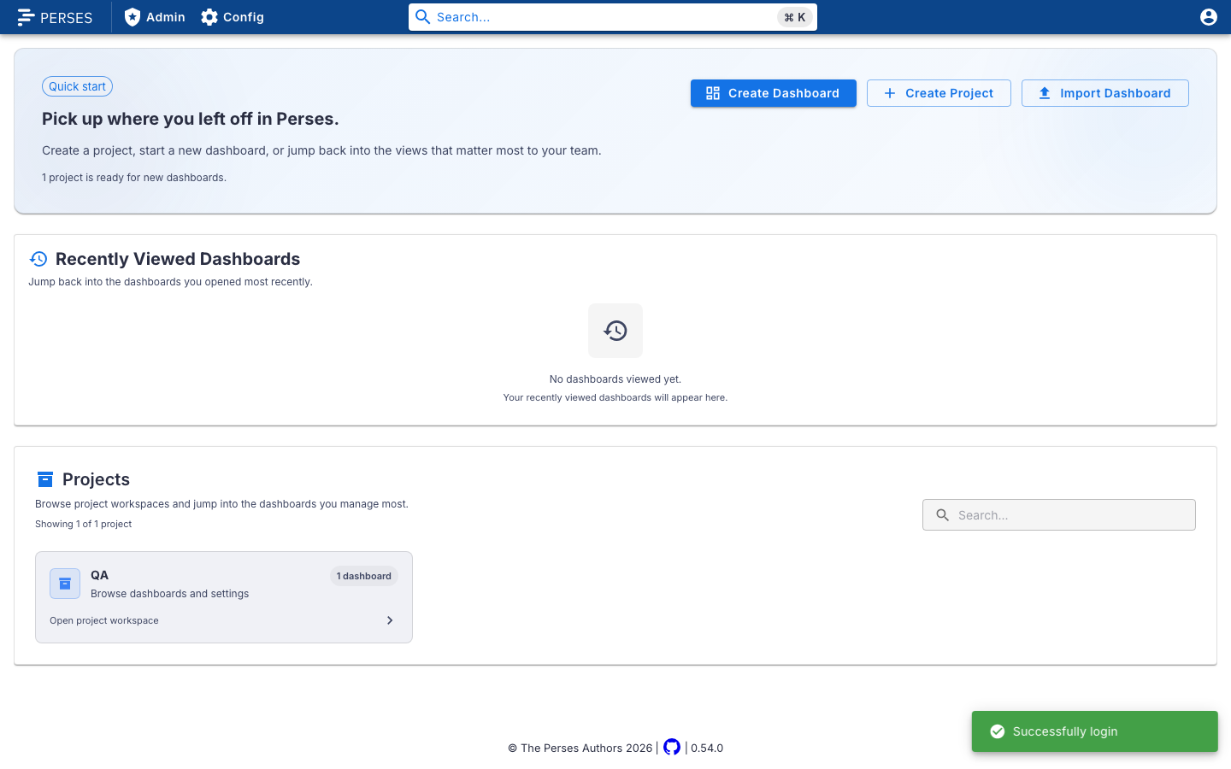Open the user account profile icon
Image resolution: width=1231 pixels, height=769 pixels.
(x=1209, y=17)
